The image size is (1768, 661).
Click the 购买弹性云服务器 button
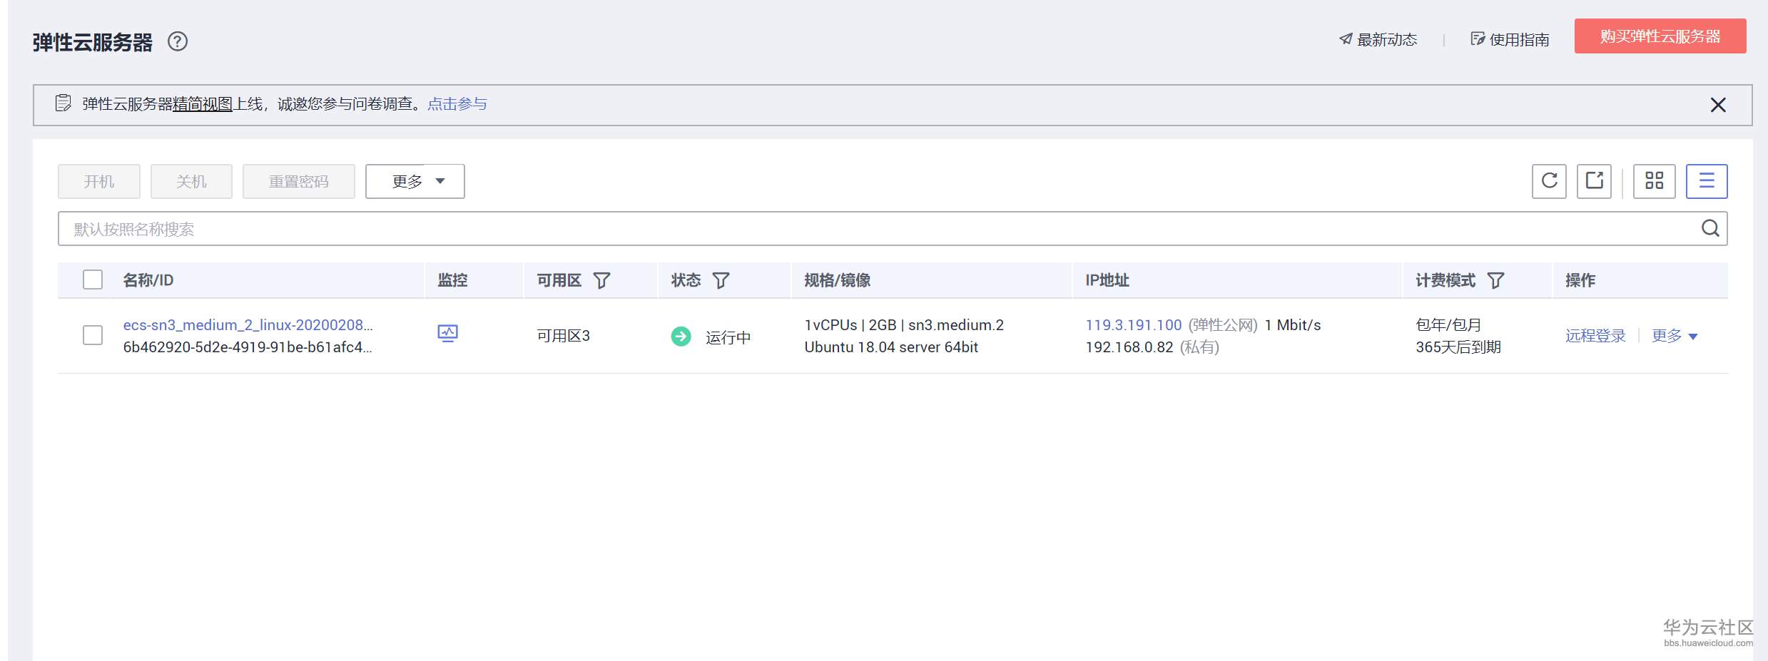(1660, 36)
